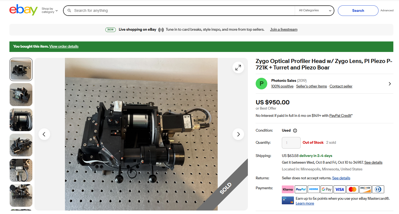Click the condition info icon next to Used
399x214 pixels.
pyautogui.click(x=295, y=131)
